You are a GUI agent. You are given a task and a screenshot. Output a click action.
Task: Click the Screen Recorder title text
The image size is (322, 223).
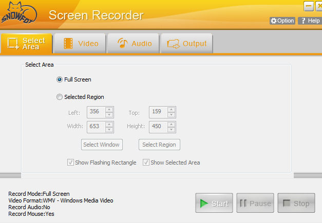coord(96,15)
